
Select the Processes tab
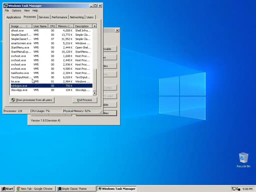click(x=30, y=17)
